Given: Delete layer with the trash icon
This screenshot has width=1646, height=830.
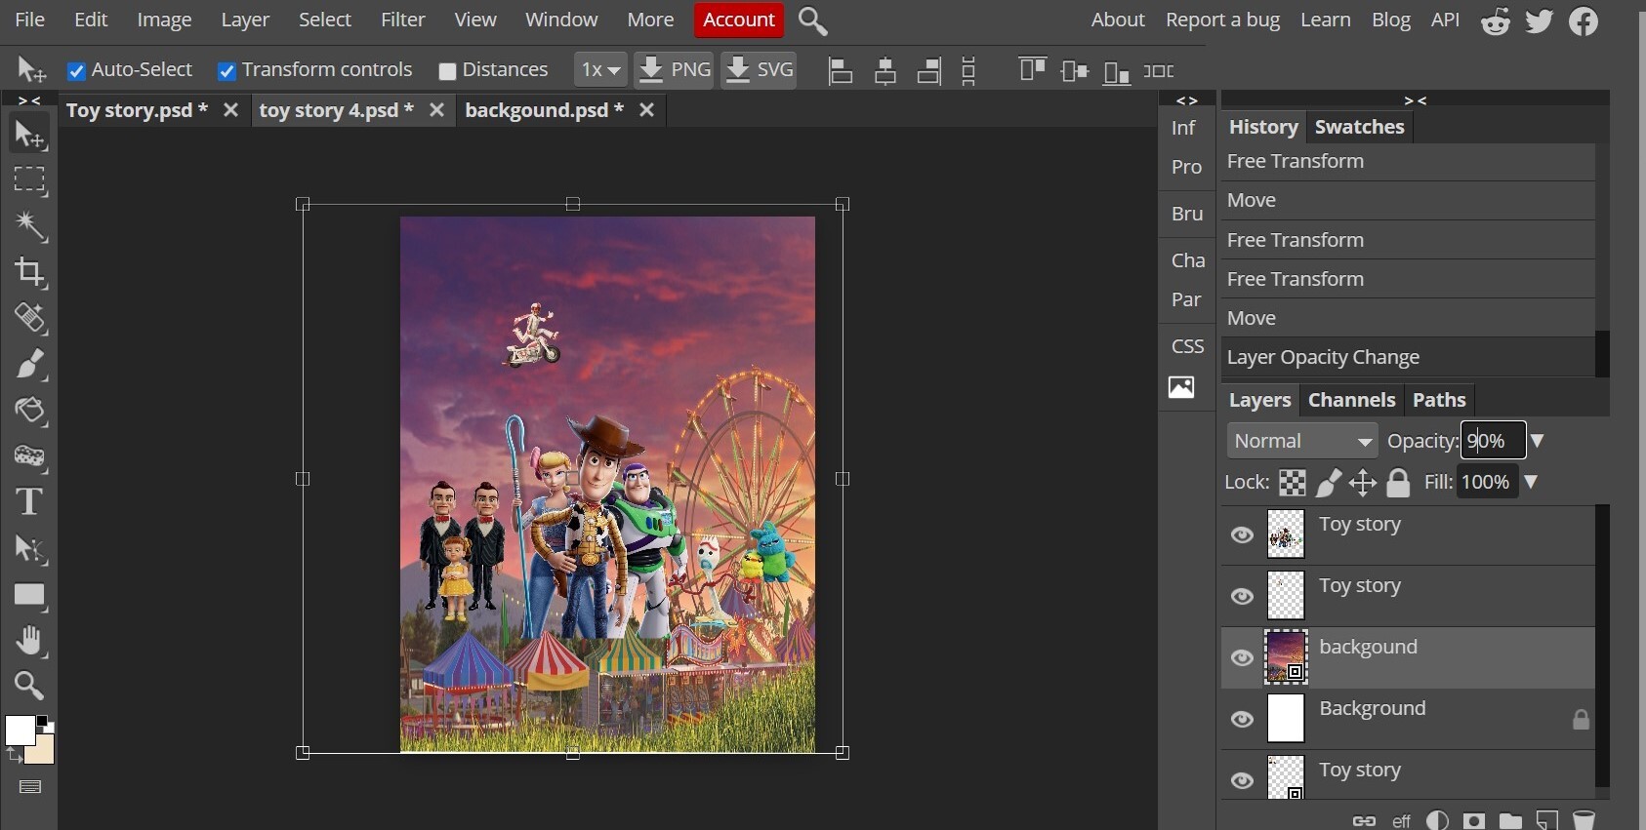Looking at the screenshot, I should [x=1584, y=820].
